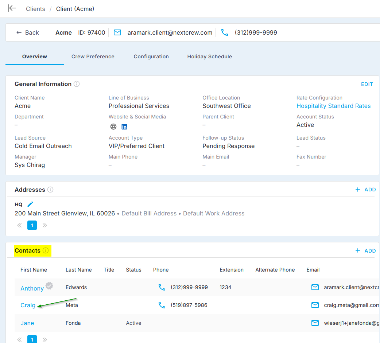The height and width of the screenshot is (343, 380).
Task: Edit HQ address with pencil icon
Action: (30, 204)
